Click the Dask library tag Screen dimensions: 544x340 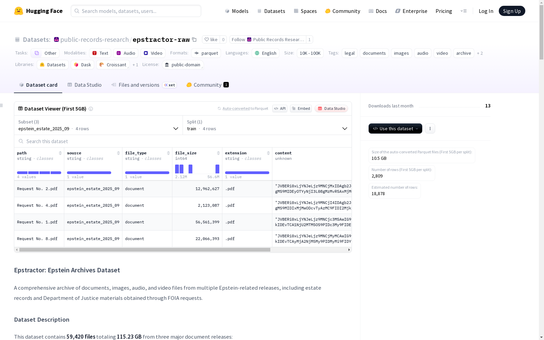click(82, 65)
